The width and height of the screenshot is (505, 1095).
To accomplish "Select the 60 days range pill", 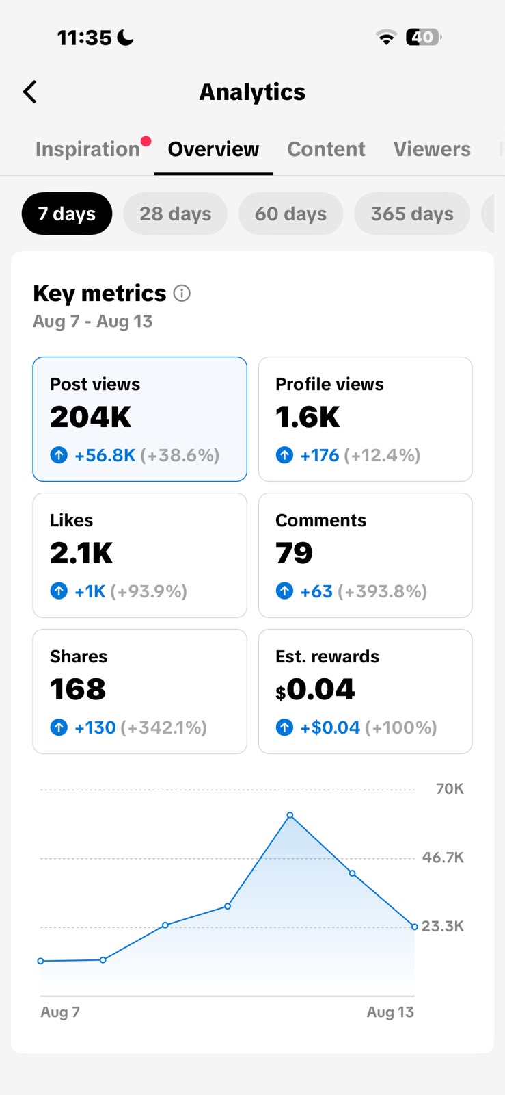I will click(x=290, y=214).
